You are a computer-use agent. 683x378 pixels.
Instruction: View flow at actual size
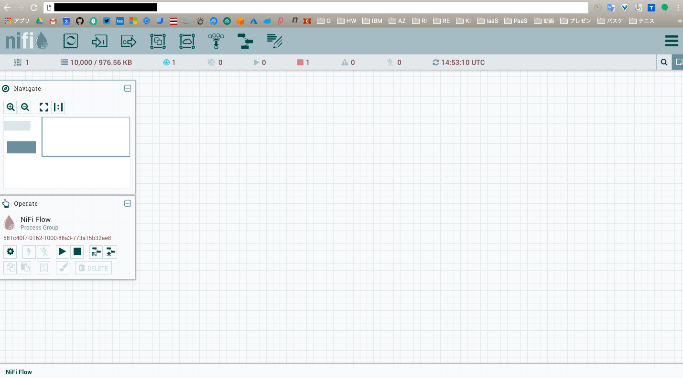pos(58,107)
